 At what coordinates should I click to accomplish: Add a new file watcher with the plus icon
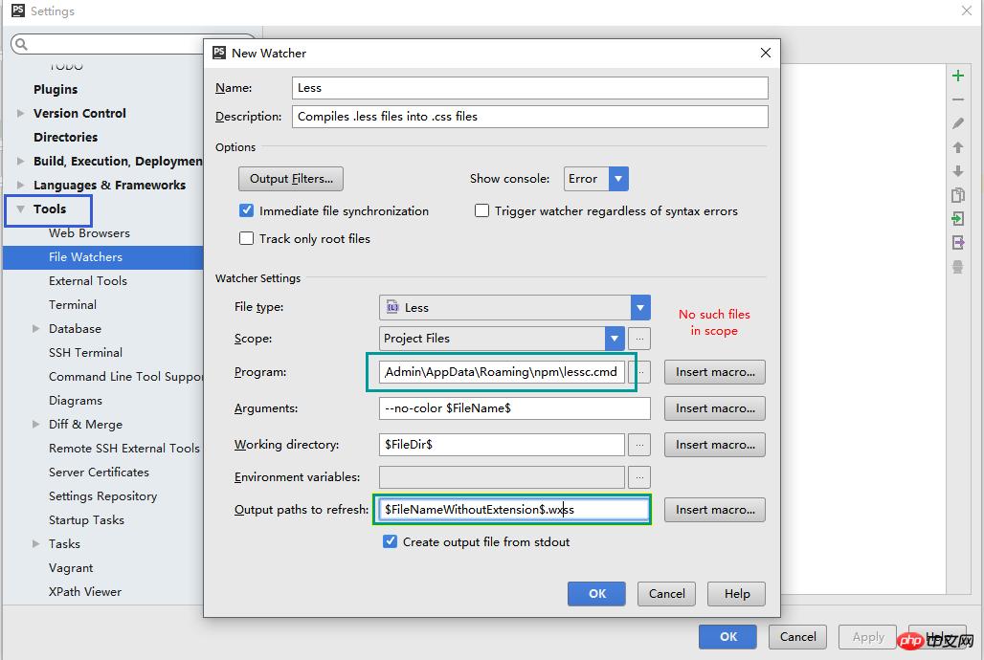point(958,75)
